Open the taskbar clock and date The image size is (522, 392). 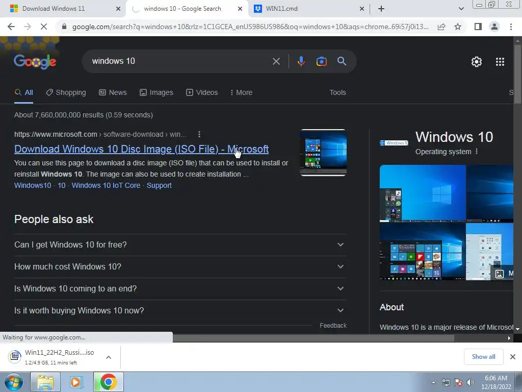[x=496, y=382]
